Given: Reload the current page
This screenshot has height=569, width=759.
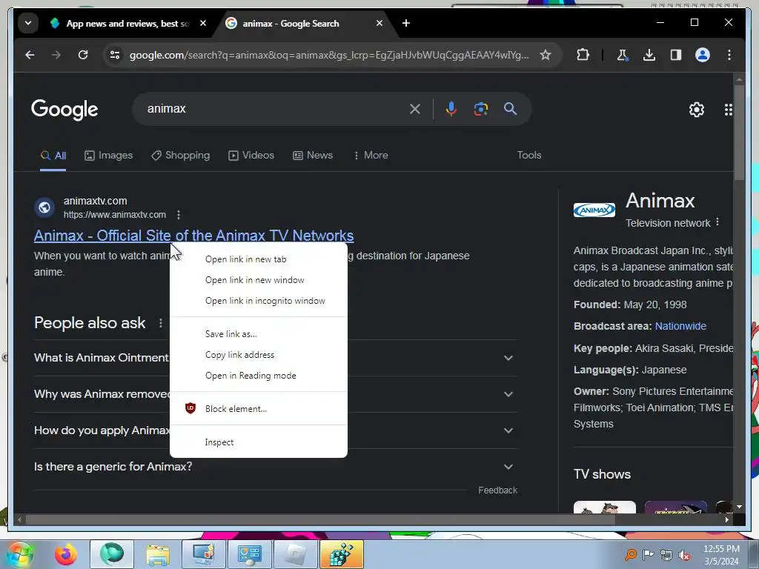Looking at the screenshot, I should pos(83,55).
